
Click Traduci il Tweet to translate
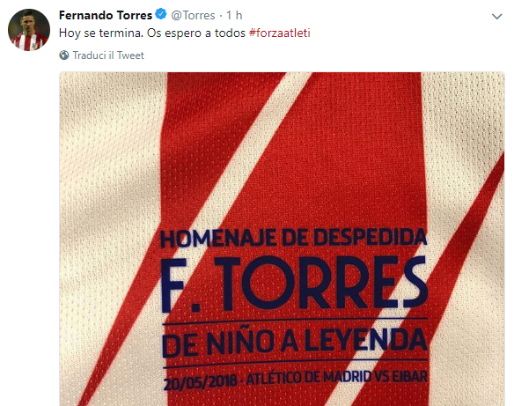click(x=108, y=55)
